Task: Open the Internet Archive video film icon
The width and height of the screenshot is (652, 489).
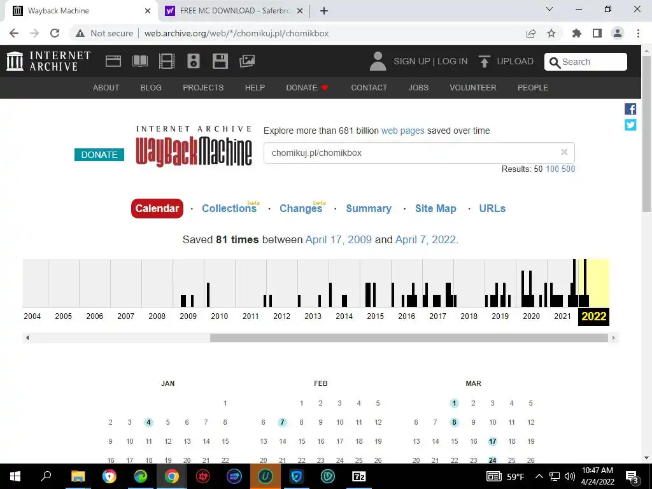Action: pos(166,62)
